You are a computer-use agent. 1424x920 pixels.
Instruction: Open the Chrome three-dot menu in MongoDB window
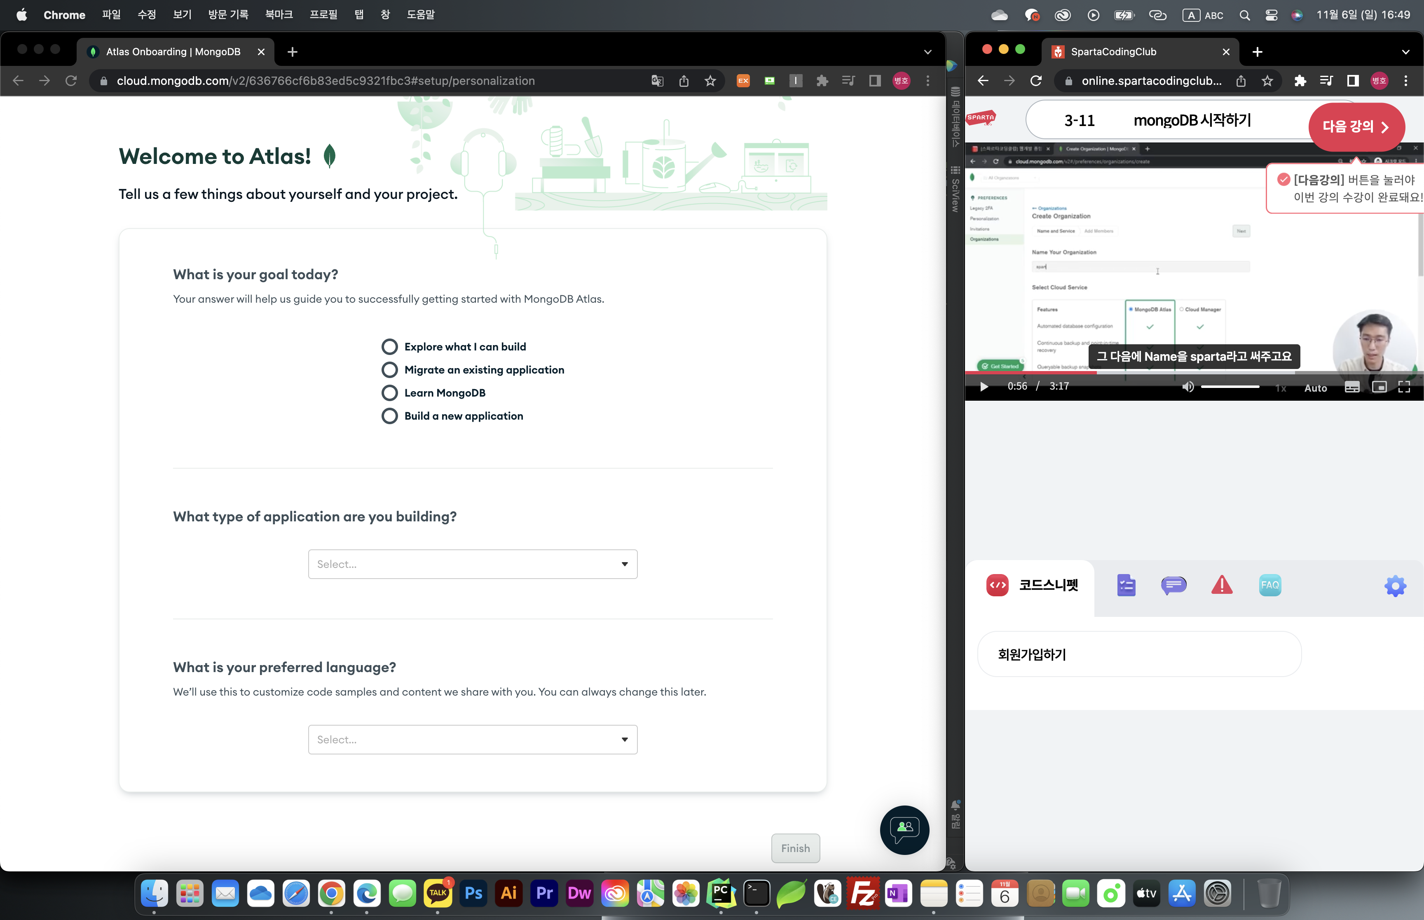(927, 81)
